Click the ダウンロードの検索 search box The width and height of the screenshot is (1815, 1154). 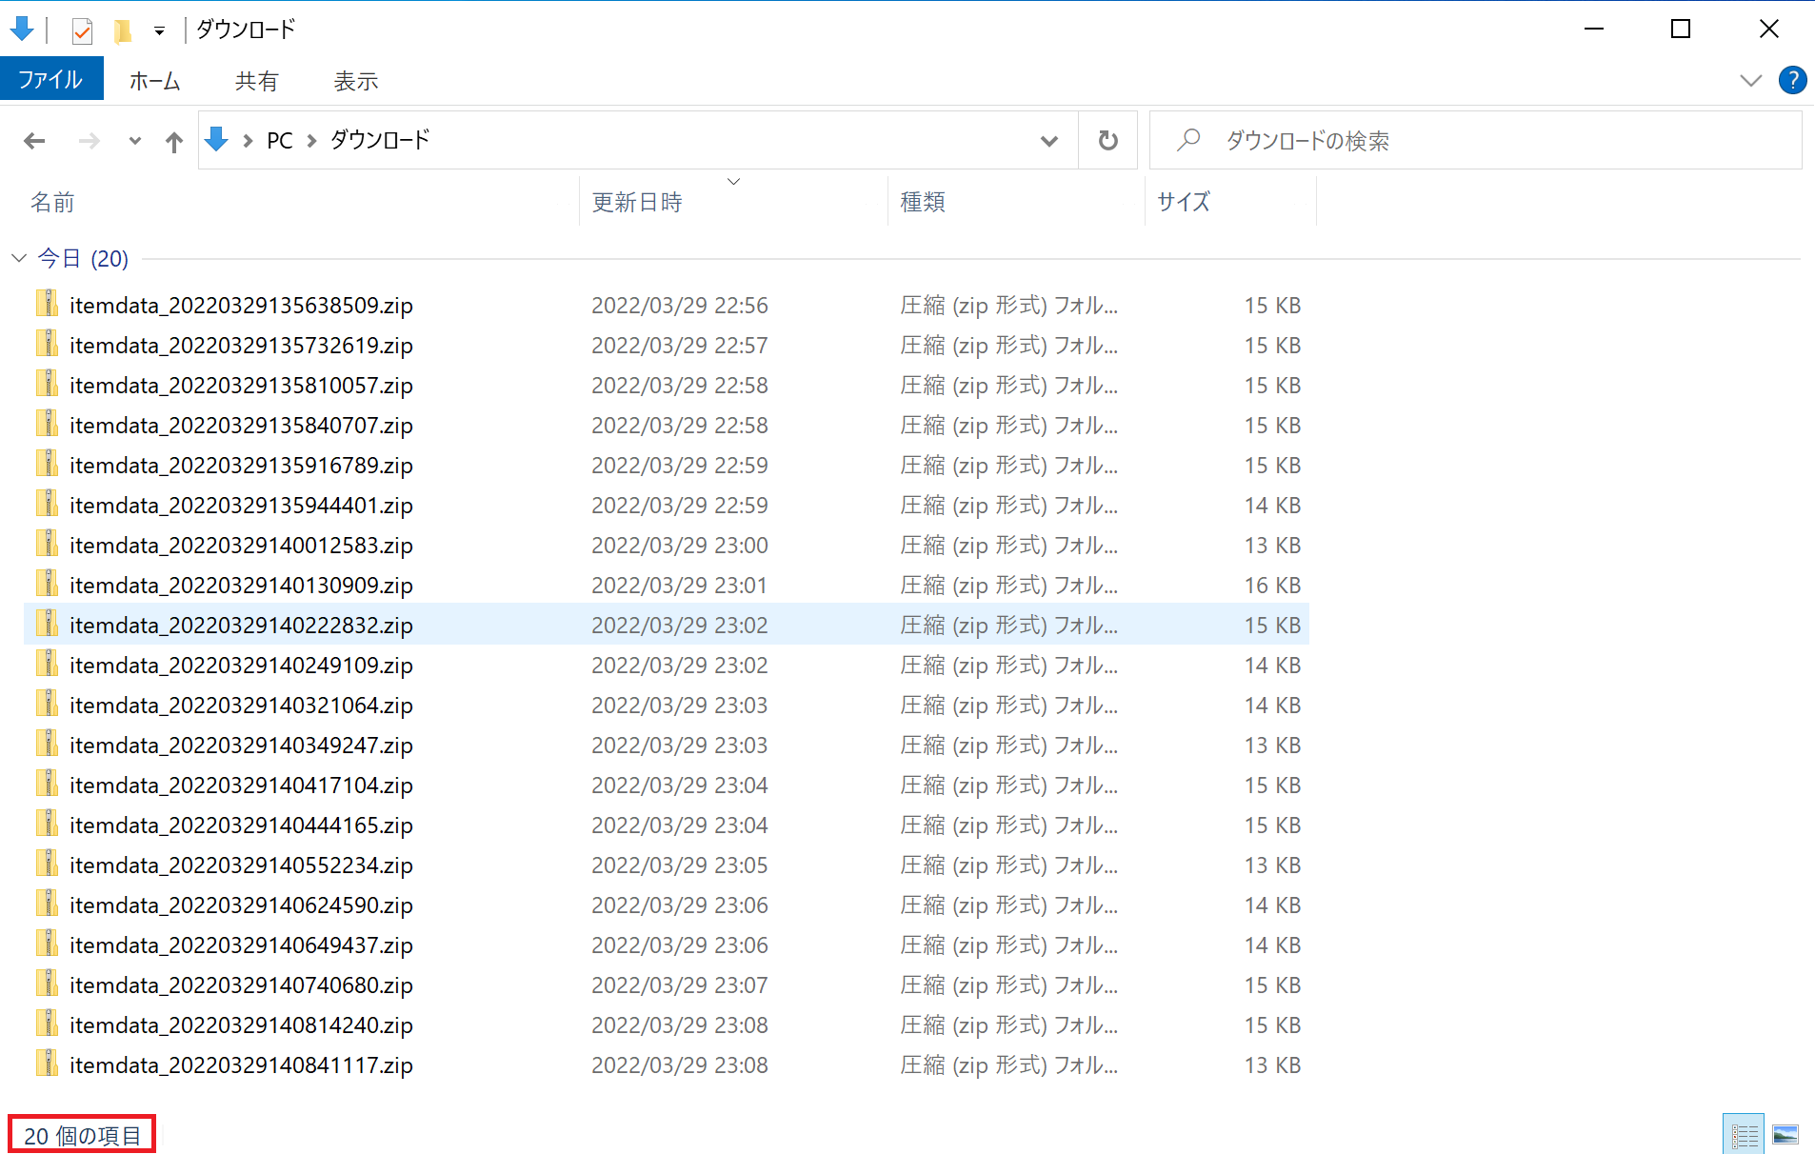(1476, 141)
